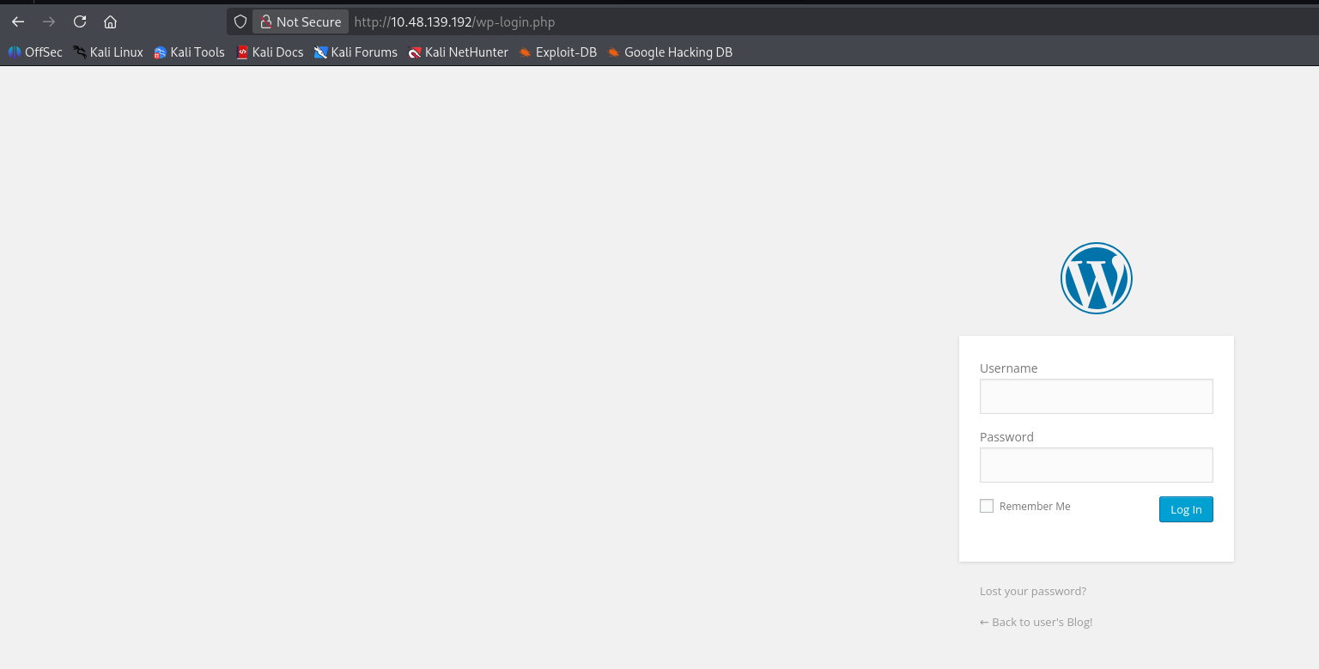
Task: Follow the Lost your password link
Action: coord(1033,591)
